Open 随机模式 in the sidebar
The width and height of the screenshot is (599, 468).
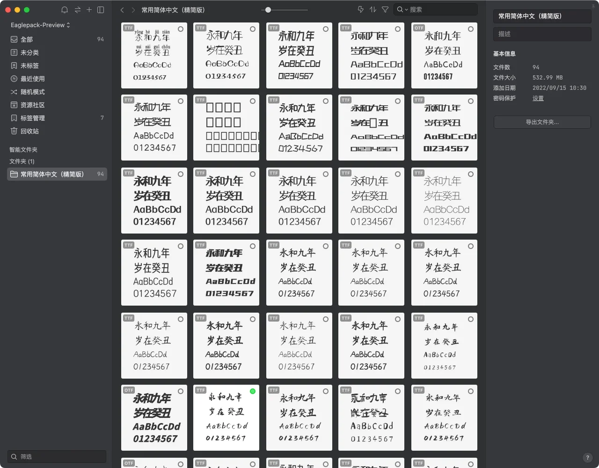(x=32, y=92)
